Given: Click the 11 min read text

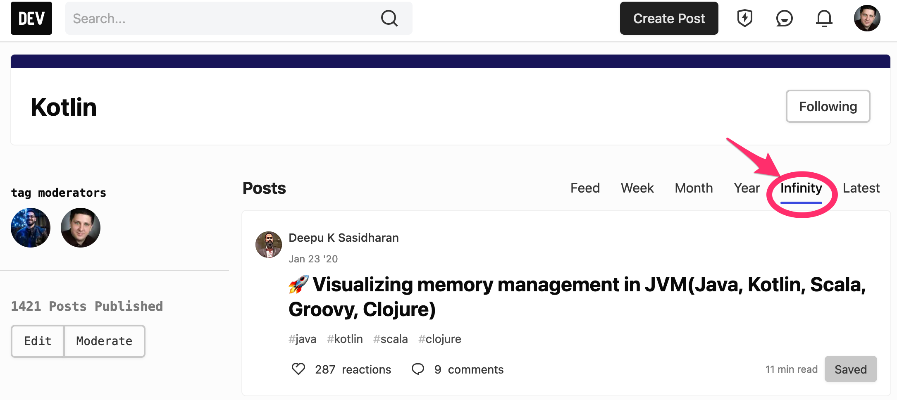Looking at the screenshot, I should coord(791,369).
